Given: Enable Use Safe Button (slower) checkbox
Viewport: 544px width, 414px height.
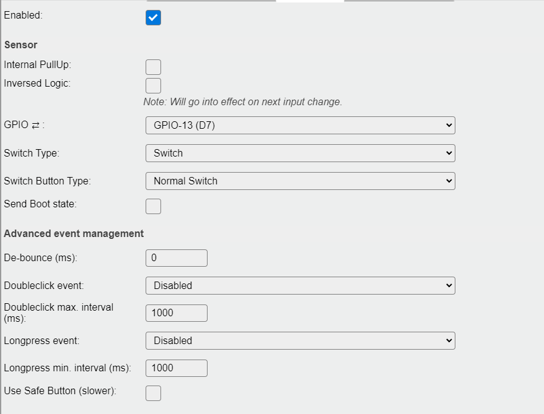Looking at the screenshot, I should coord(153,393).
